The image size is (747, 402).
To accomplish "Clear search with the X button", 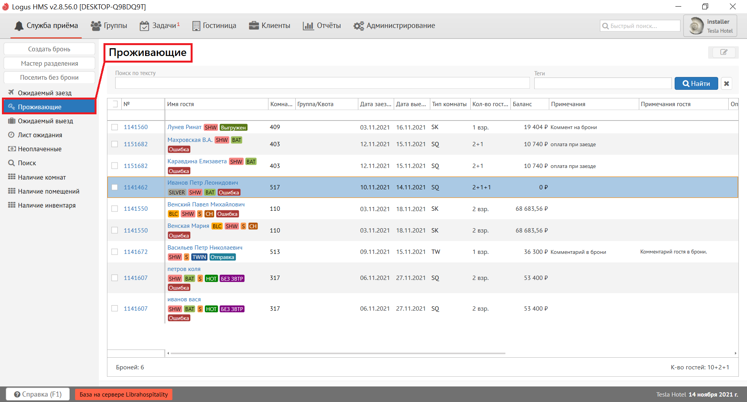I will click(x=726, y=84).
